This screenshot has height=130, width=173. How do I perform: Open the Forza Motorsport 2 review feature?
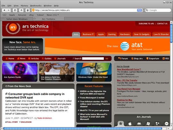point(92,98)
